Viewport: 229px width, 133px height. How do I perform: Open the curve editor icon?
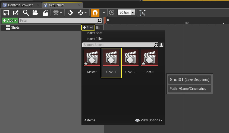click(142, 13)
